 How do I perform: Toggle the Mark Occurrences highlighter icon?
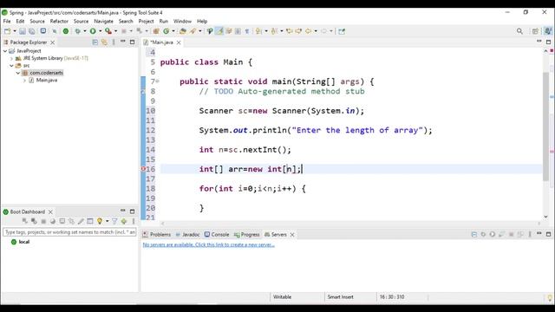219,31
